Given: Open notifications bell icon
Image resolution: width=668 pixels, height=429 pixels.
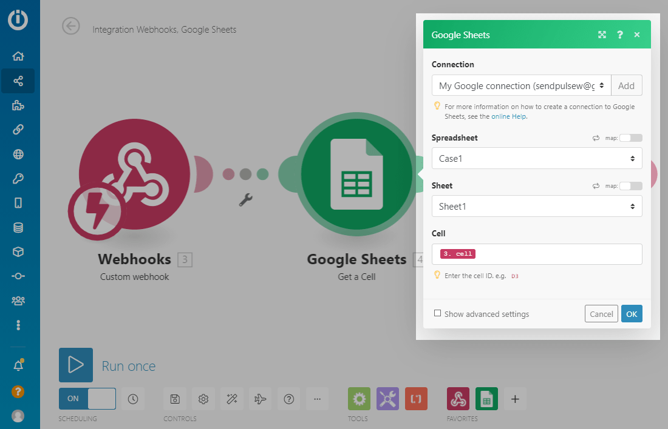Looking at the screenshot, I should 18,365.
